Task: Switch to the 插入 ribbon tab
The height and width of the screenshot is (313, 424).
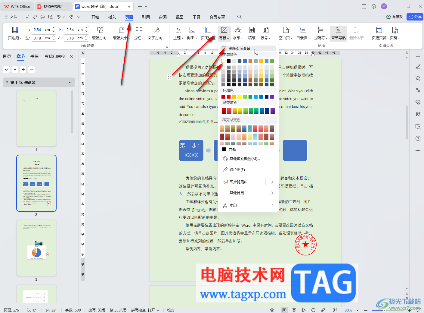Action: (112, 17)
